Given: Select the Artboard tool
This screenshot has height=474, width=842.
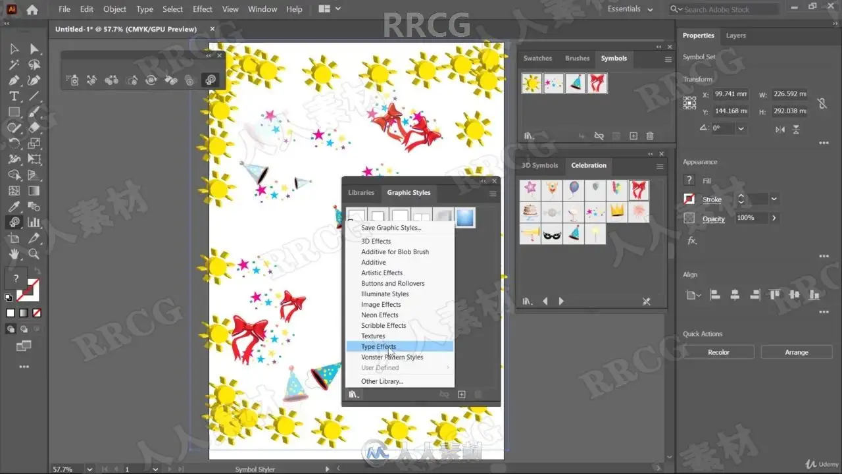Looking at the screenshot, I should (x=14, y=238).
